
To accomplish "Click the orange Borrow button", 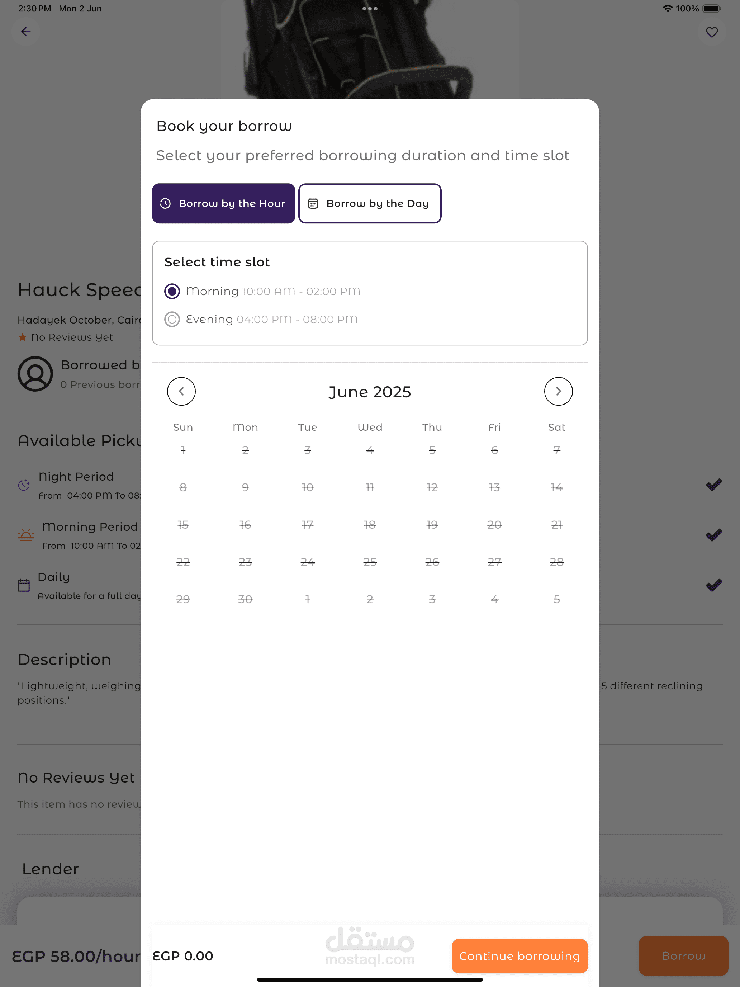I will point(683,956).
